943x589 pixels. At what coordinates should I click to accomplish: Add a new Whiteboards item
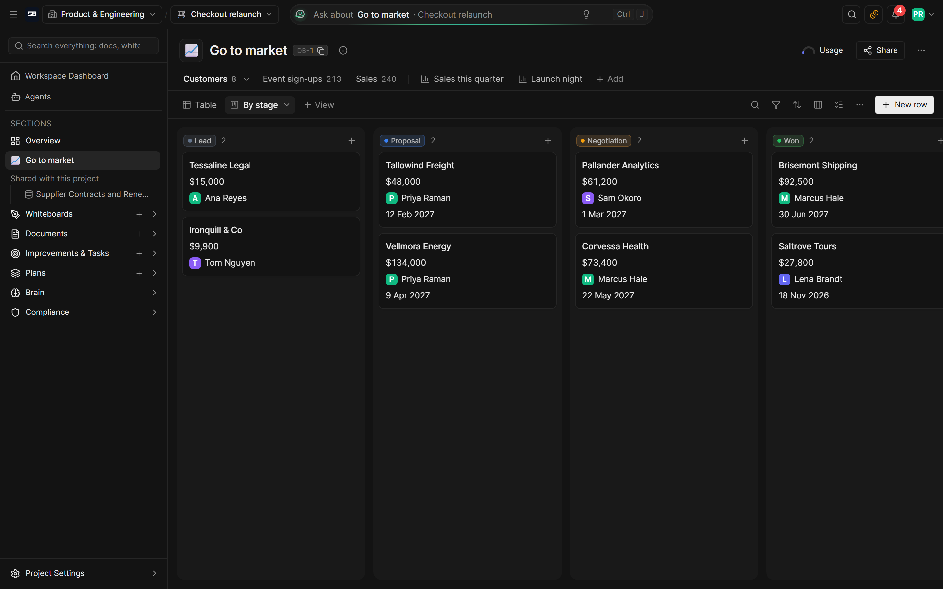click(x=139, y=214)
